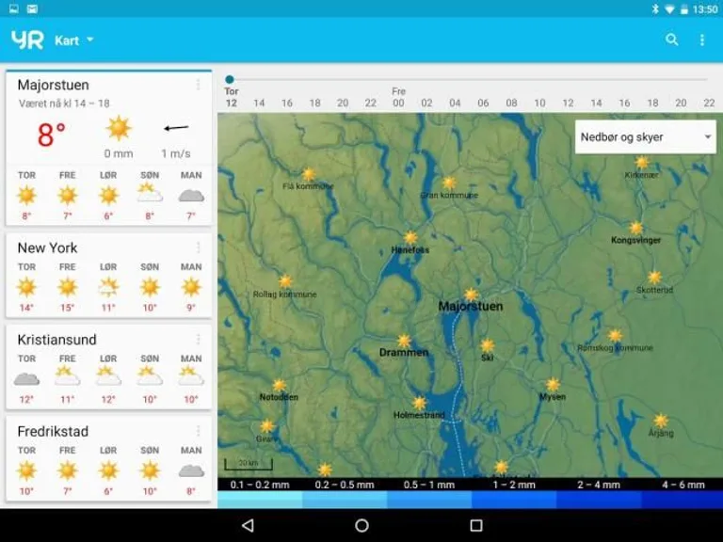Image resolution: width=723 pixels, height=542 pixels.
Task: Open the search magnifier icon
Action: pyautogui.click(x=672, y=40)
